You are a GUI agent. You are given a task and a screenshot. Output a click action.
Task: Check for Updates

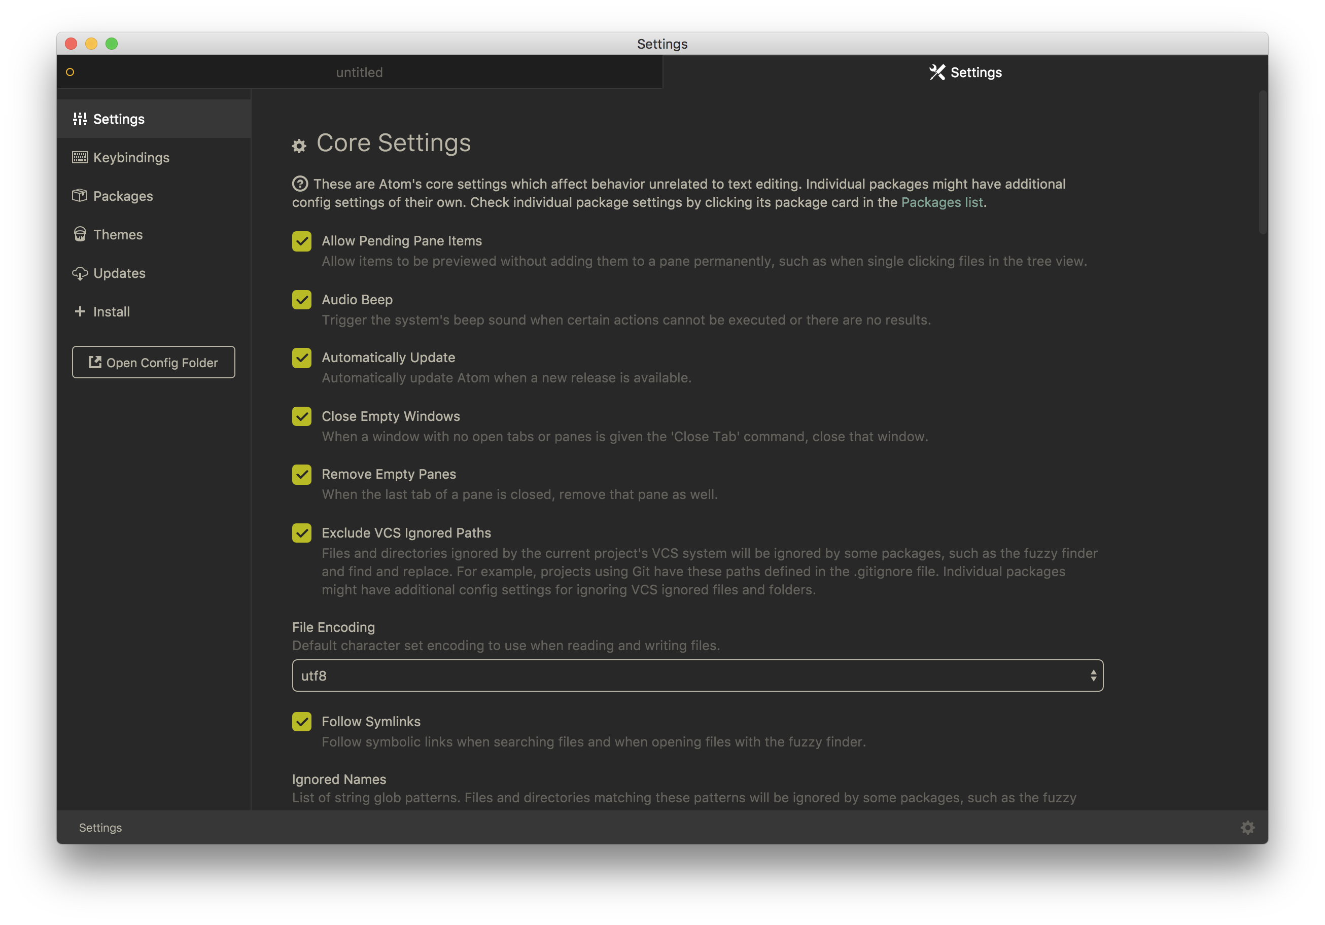(119, 273)
